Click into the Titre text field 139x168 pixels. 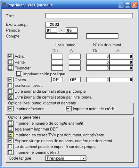click(x=89, y=16)
